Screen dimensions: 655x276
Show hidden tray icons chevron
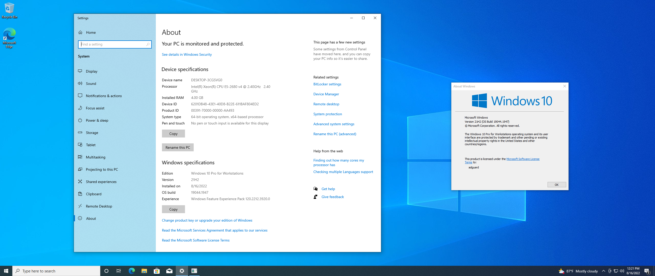(604, 271)
